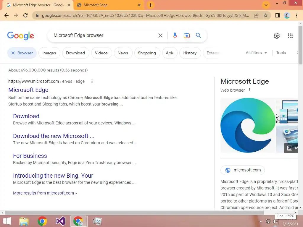The image size is (303, 227).
Task: Bookmark this page with the star
Action: point(266,15)
